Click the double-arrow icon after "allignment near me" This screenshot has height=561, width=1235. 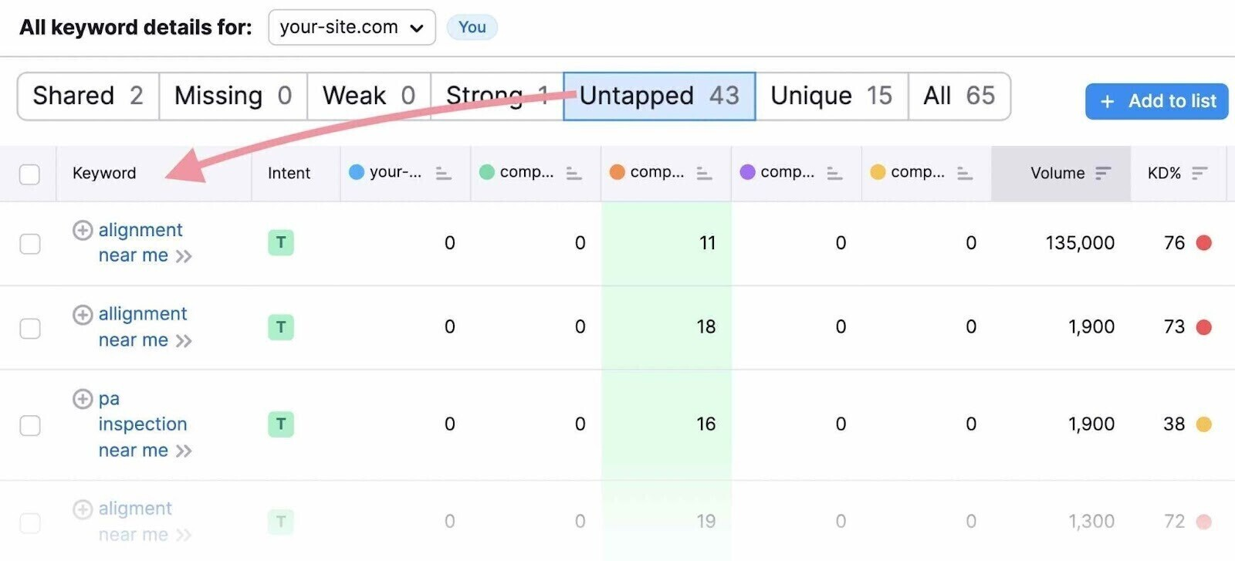pos(184,340)
